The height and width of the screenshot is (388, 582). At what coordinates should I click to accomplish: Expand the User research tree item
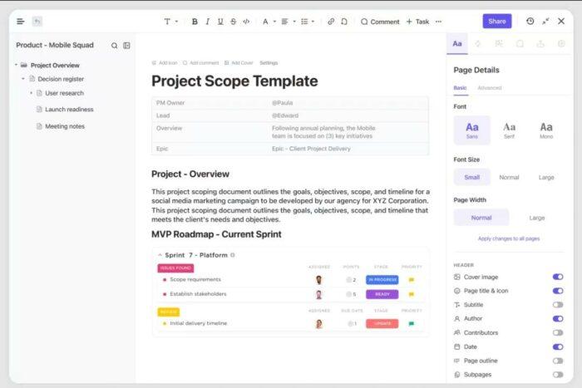(31, 93)
